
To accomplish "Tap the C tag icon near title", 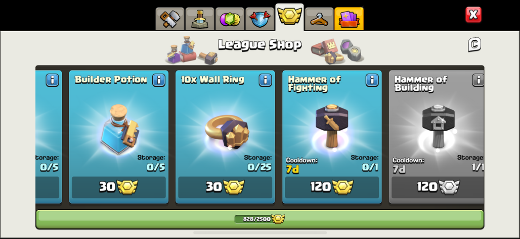I will click(x=474, y=45).
